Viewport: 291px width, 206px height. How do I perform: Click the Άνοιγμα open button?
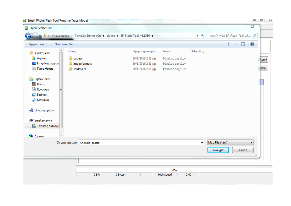click(x=218, y=150)
